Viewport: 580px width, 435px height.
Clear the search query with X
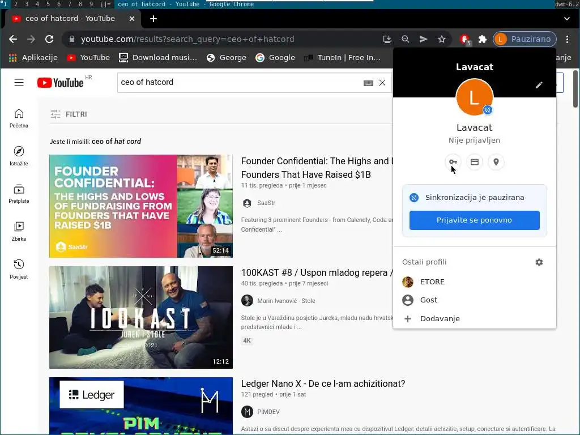pyautogui.click(x=382, y=83)
